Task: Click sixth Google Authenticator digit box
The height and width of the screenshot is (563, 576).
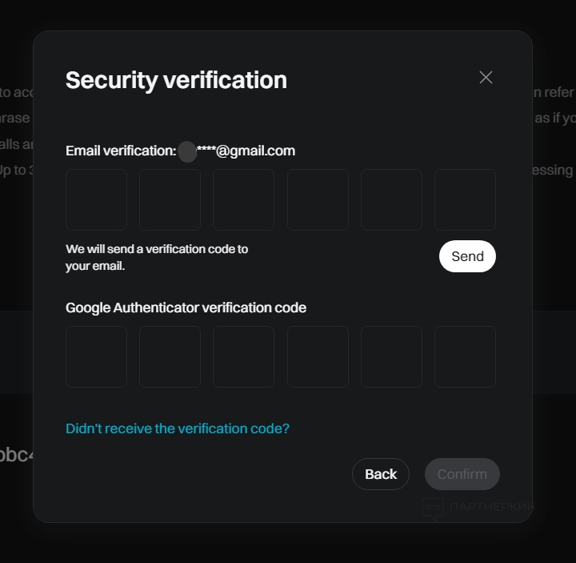Action: coord(465,356)
